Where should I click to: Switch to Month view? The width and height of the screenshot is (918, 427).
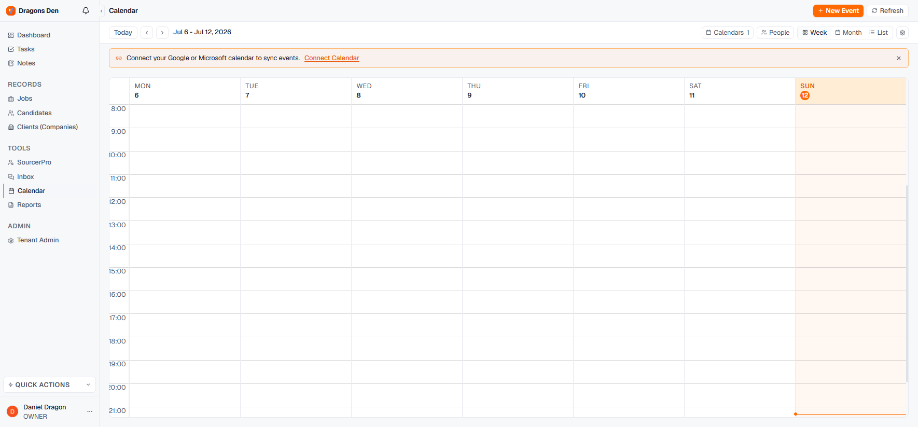(849, 32)
